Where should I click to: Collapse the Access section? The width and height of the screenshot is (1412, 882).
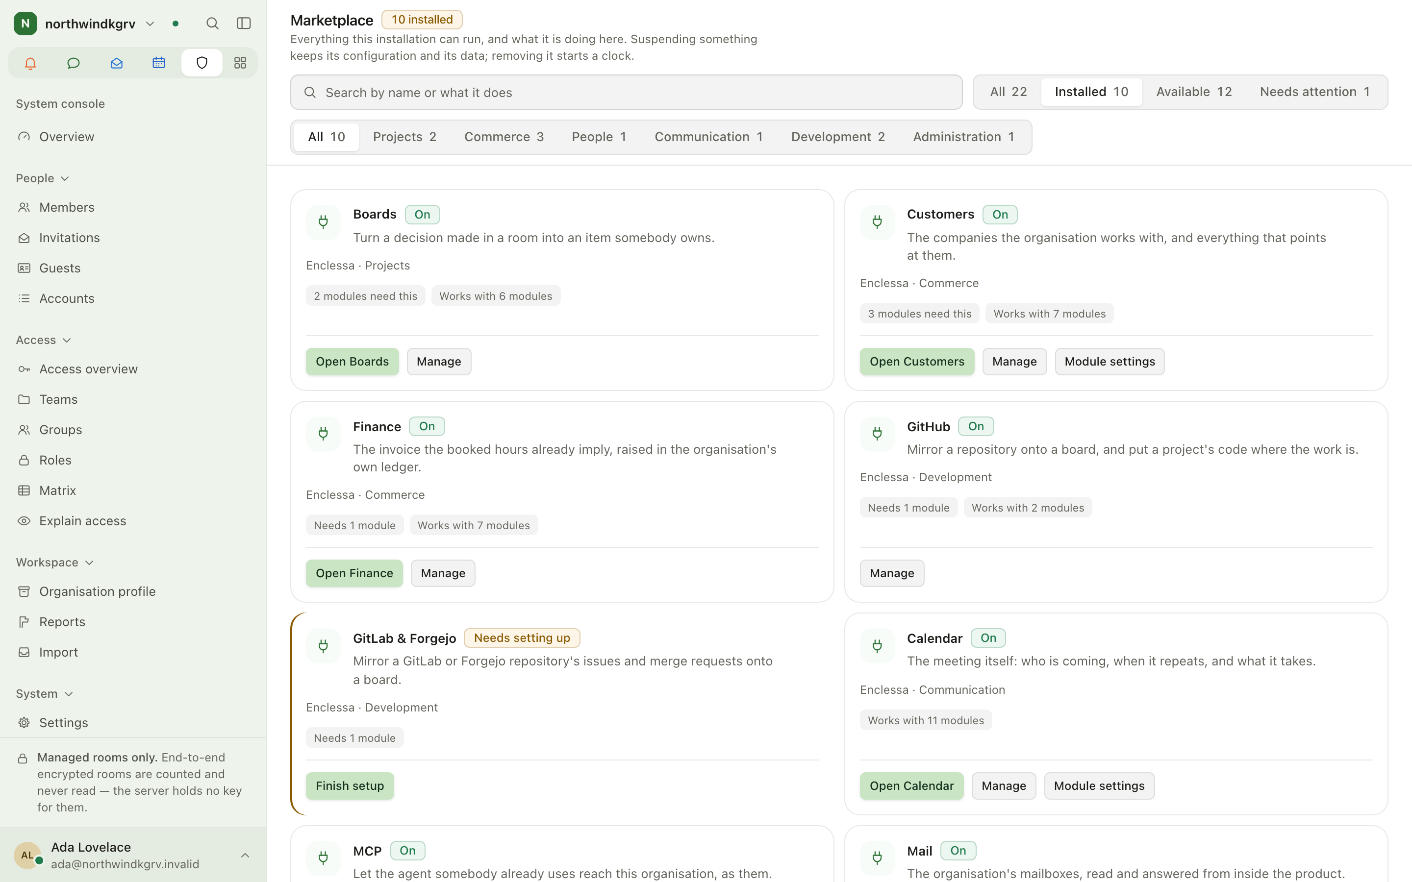click(x=44, y=340)
